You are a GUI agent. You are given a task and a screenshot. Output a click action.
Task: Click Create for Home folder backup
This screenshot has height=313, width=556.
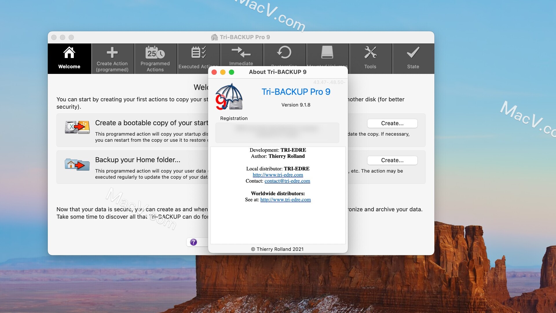tap(392, 161)
